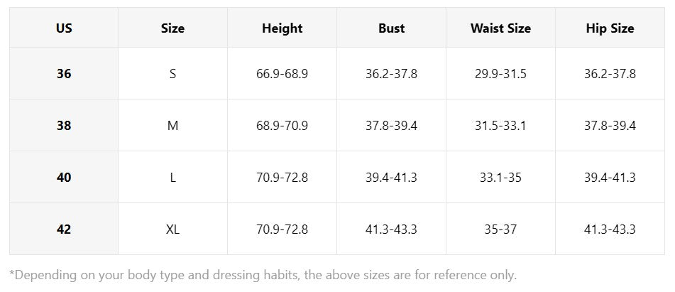
Task: Click the US column header
Action: [64, 28]
